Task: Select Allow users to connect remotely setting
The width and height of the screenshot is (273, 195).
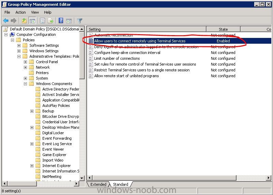Action: click(180, 41)
